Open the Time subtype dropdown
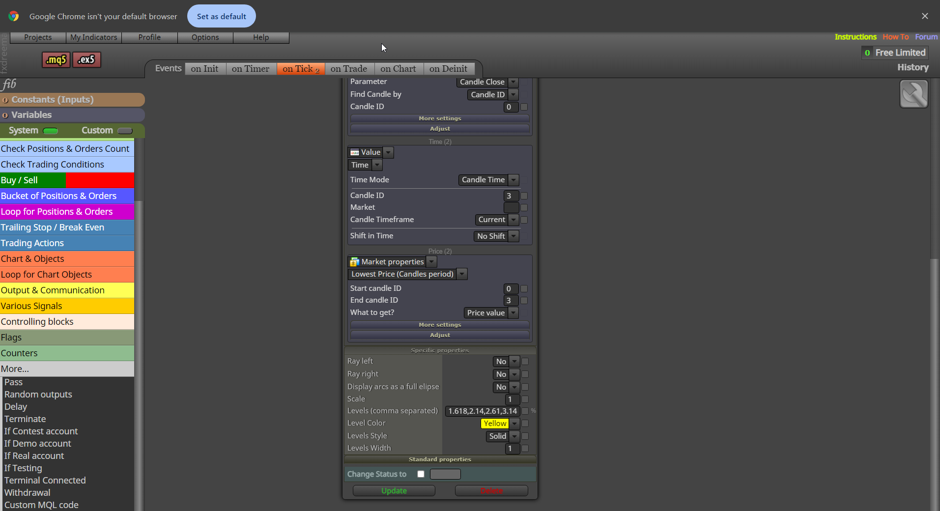Image resolution: width=940 pixels, height=511 pixels. pos(377,165)
